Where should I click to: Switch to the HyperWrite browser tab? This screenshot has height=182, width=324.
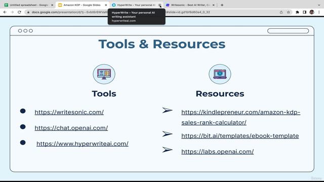point(136,5)
